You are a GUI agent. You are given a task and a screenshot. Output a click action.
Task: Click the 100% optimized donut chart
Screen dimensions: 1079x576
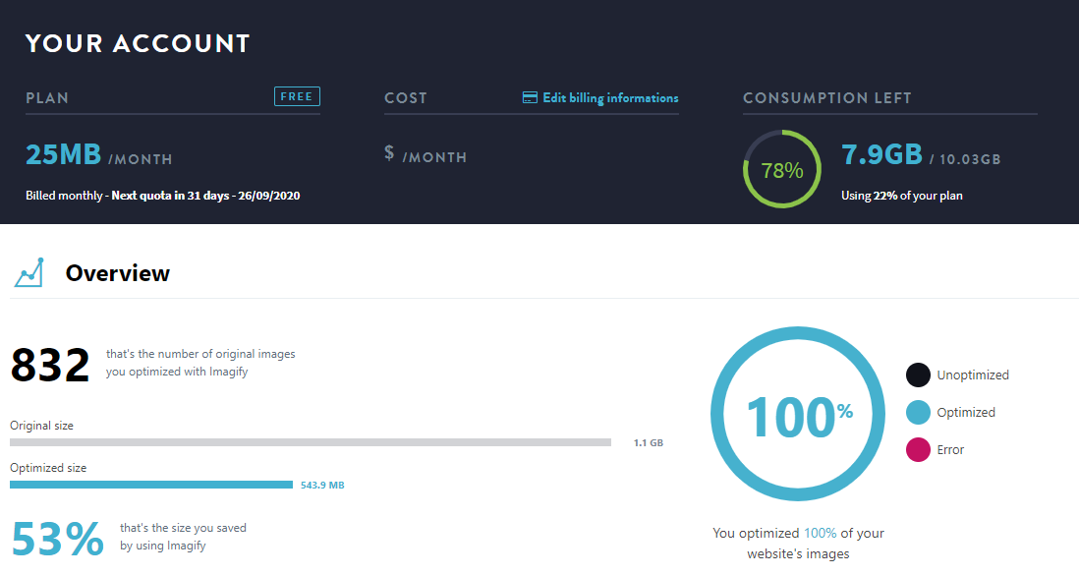point(798,414)
